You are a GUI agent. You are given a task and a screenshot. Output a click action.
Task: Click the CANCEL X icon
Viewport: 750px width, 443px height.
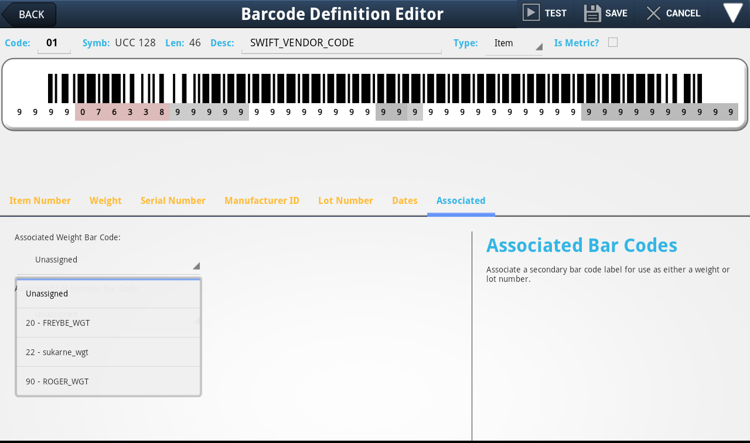(653, 13)
